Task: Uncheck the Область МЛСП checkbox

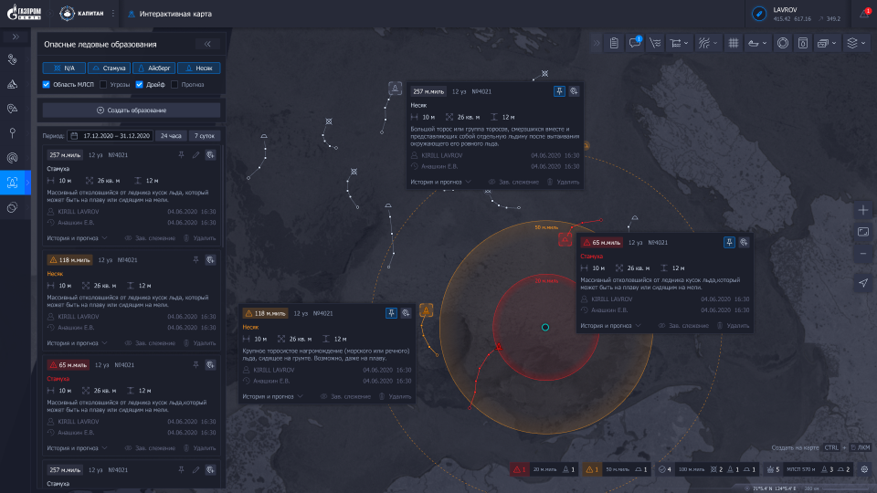Action: (47, 85)
